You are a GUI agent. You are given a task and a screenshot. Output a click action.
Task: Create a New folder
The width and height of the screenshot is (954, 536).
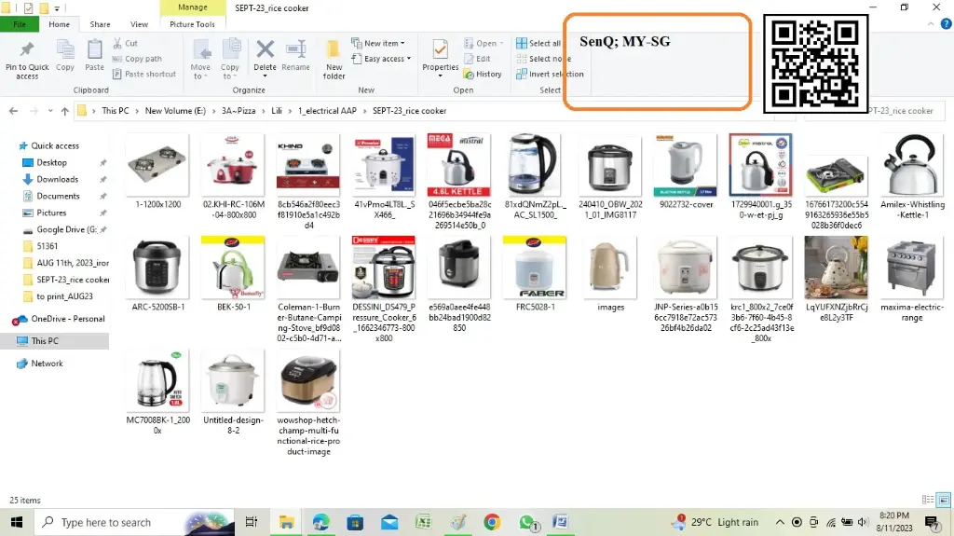[334, 60]
